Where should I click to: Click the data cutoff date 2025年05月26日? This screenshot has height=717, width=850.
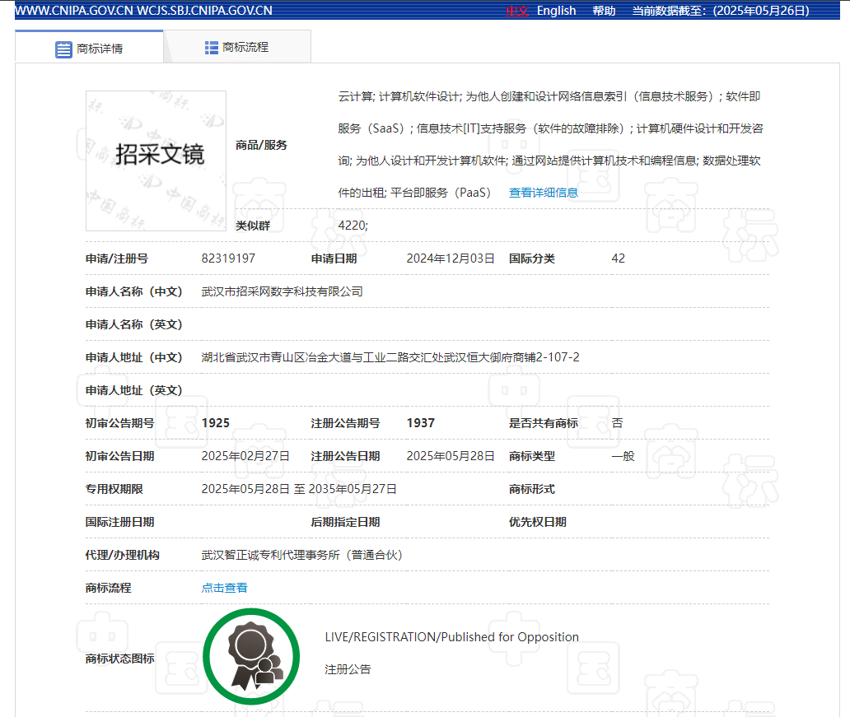tap(761, 11)
